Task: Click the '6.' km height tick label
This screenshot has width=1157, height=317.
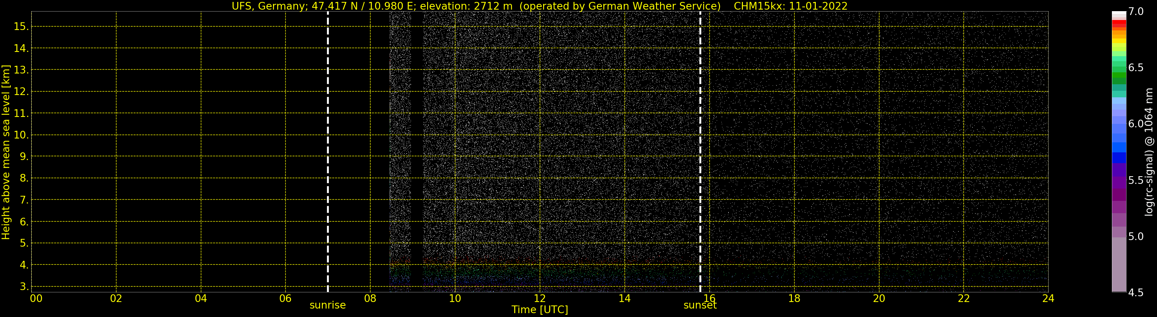Action: pyautogui.click(x=24, y=222)
